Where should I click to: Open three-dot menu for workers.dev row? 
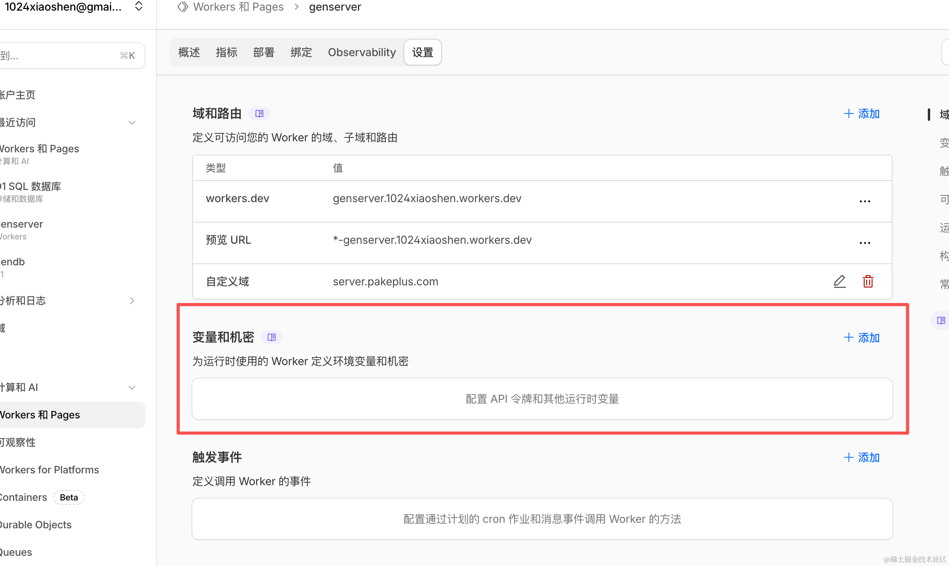pyautogui.click(x=865, y=201)
